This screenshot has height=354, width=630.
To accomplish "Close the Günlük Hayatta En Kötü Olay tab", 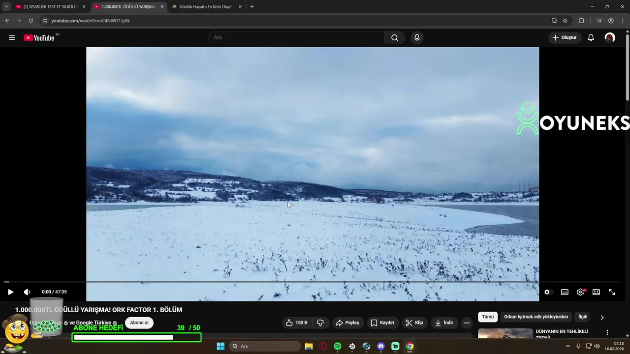I will point(240,7).
